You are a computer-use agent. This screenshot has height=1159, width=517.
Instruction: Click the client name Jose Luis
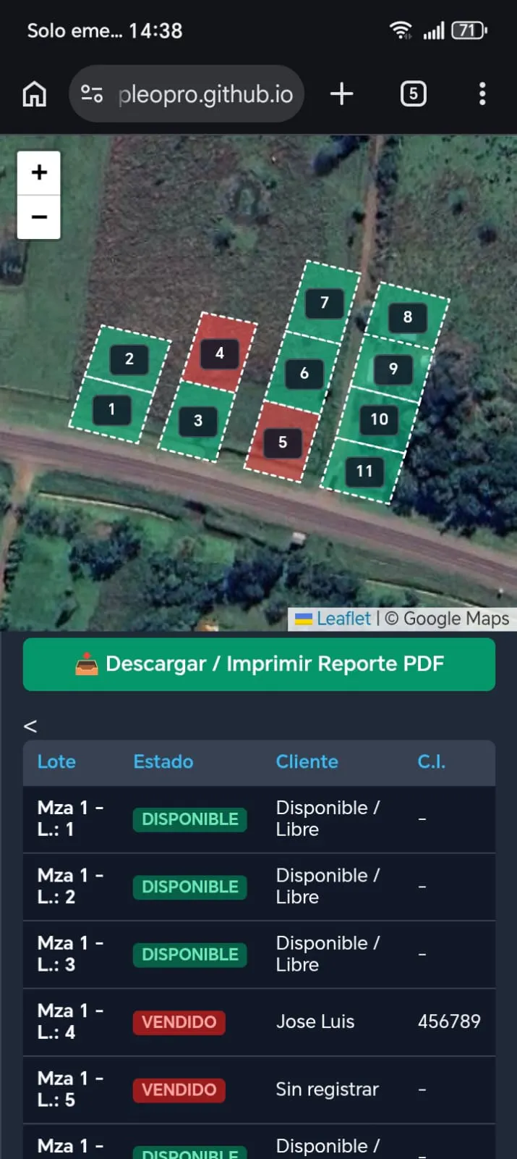(315, 1021)
